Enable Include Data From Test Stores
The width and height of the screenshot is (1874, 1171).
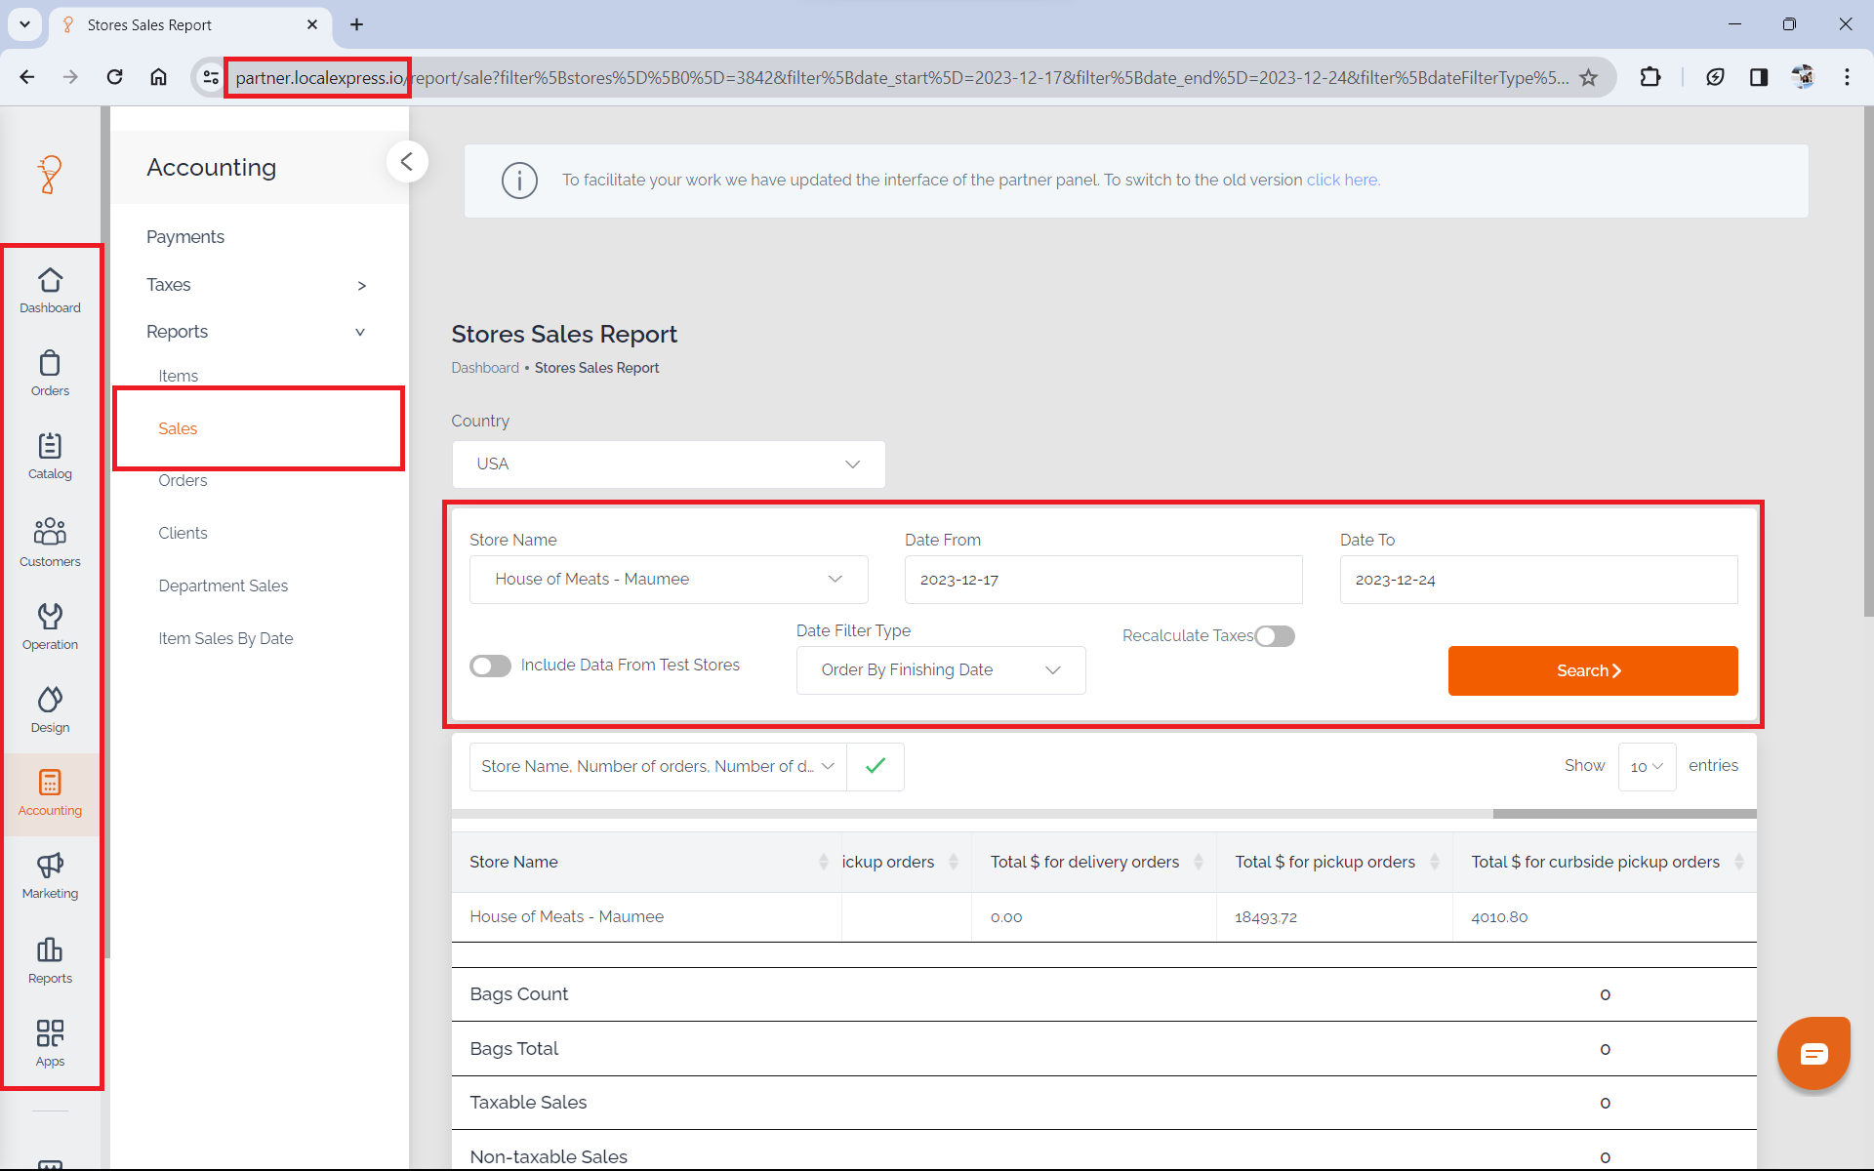[x=490, y=666]
